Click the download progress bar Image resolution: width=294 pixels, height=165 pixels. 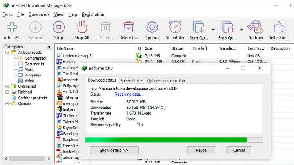point(174,140)
